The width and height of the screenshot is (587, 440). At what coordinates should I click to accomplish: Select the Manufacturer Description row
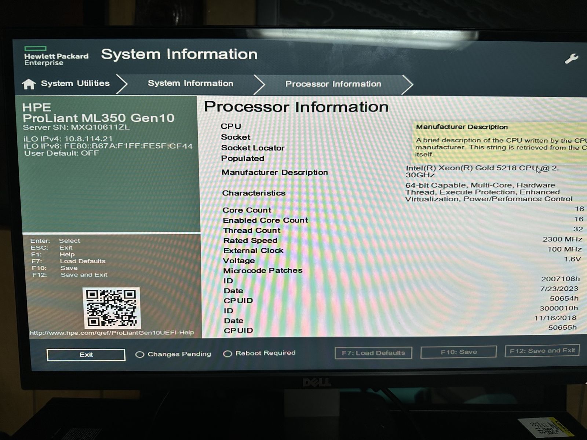click(274, 172)
